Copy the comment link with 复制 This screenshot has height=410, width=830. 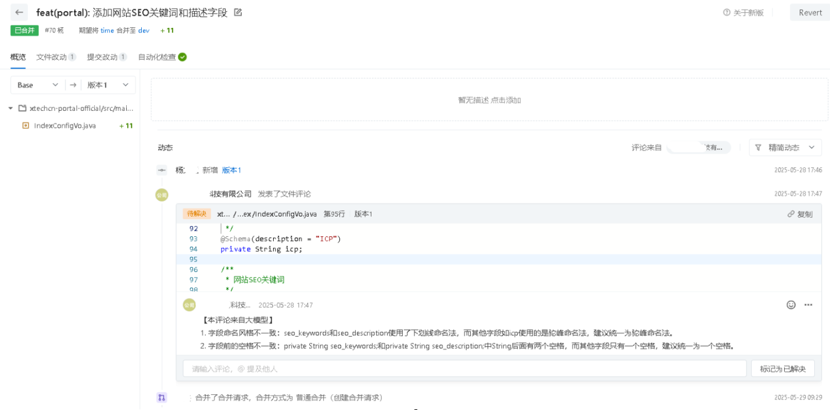point(800,214)
